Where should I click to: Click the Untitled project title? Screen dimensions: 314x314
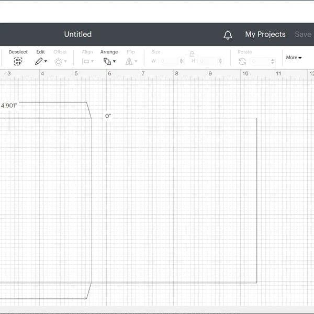[x=77, y=35]
